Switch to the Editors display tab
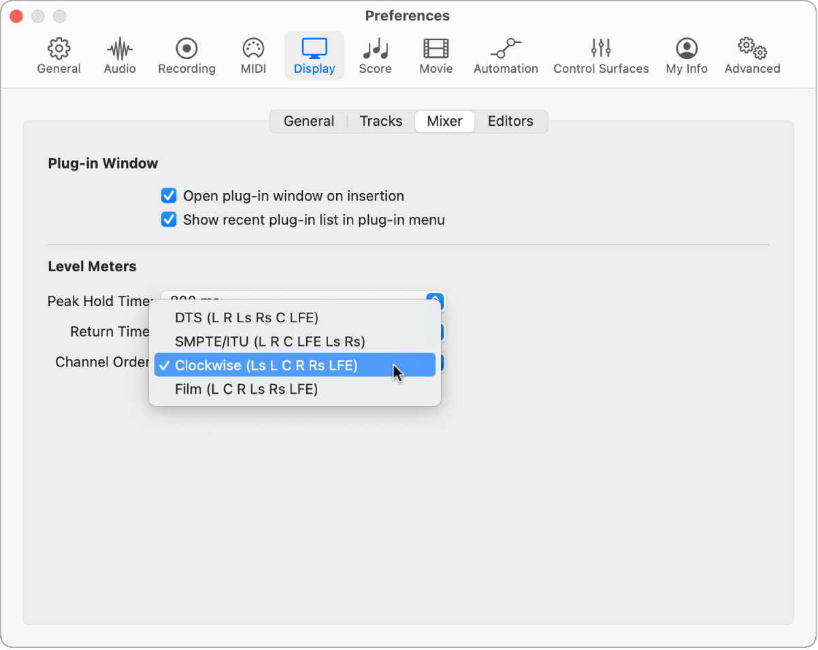 point(510,122)
